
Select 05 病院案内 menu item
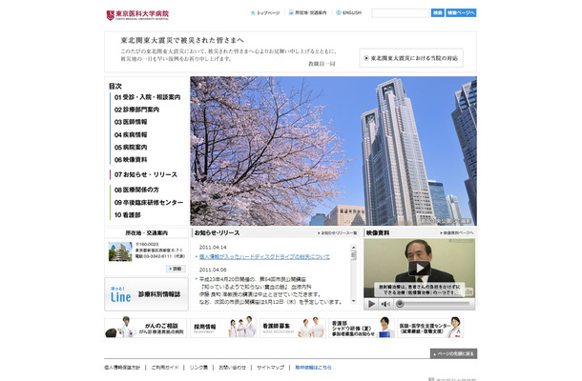[x=131, y=147]
